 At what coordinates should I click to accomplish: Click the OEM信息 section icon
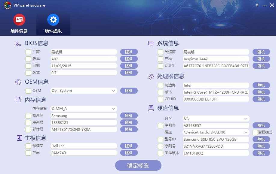pos(18,82)
